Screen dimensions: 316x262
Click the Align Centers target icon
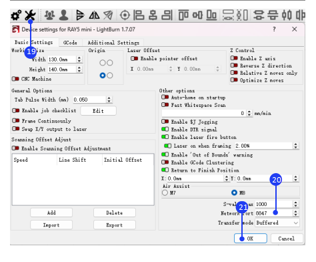coord(125,15)
